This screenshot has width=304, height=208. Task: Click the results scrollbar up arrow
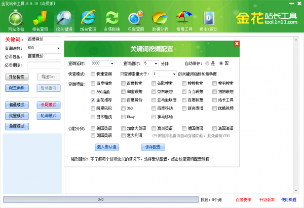(296, 40)
